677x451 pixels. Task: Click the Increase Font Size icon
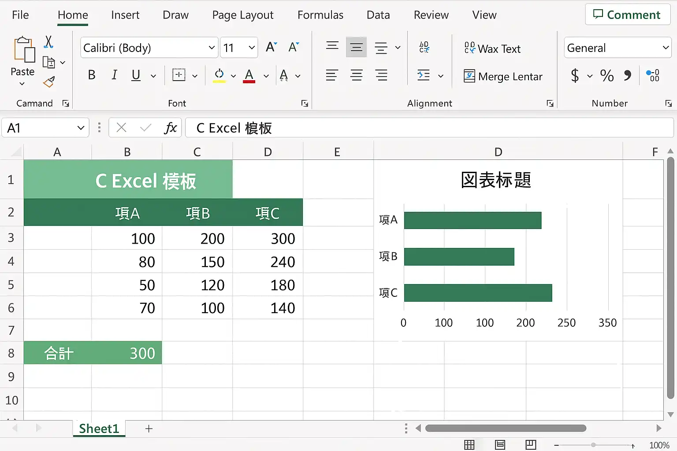tap(272, 47)
